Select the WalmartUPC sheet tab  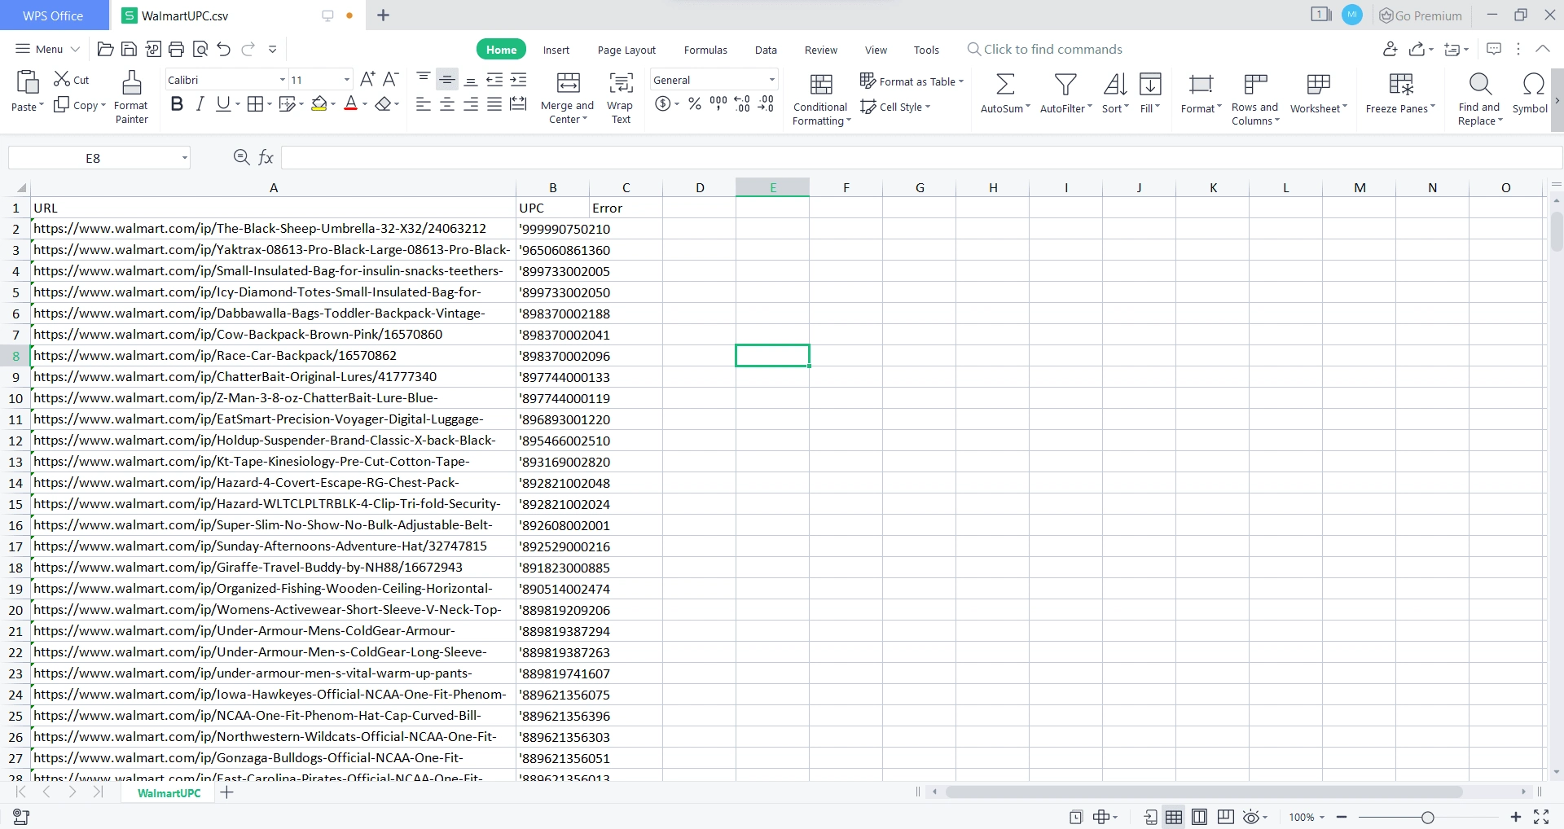[x=169, y=792]
